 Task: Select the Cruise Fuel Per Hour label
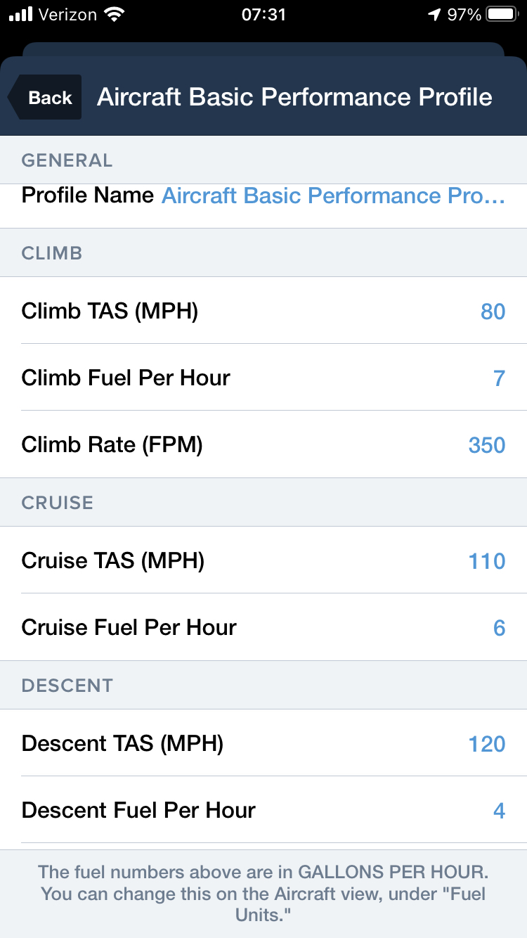click(129, 627)
